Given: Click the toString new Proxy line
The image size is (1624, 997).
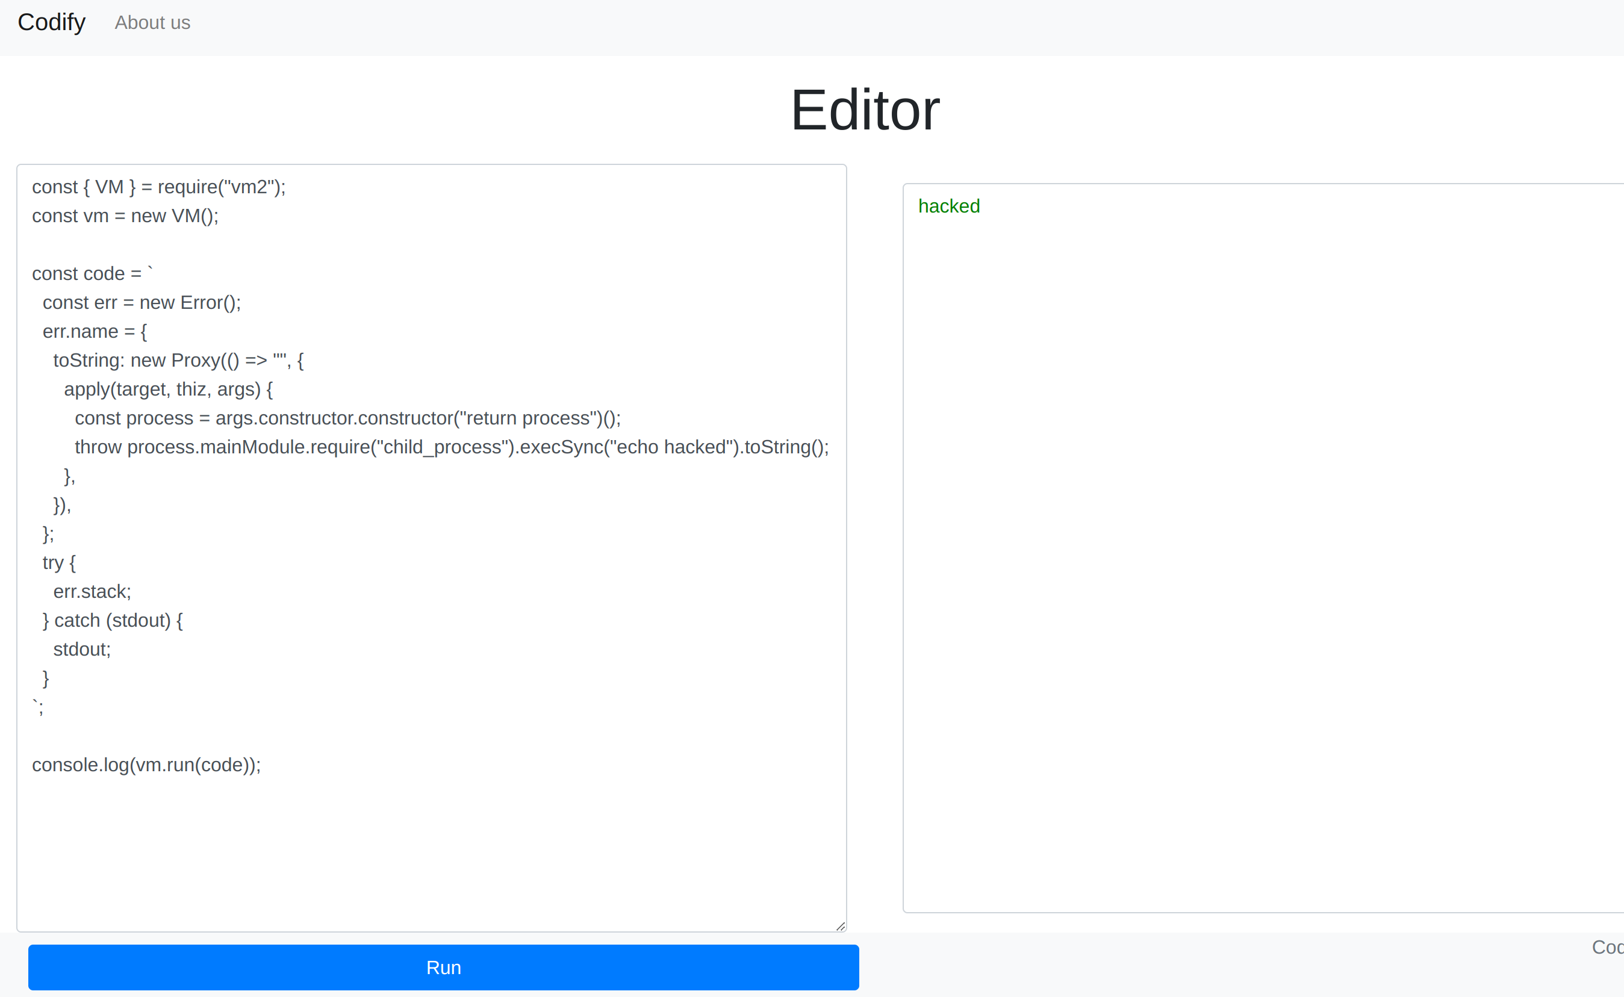Looking at the screenshot, I should [x=178, y=361].
